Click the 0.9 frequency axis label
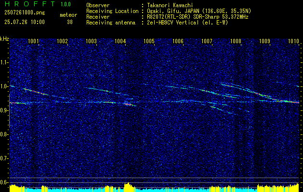The image size is (303, 192). (x=4, y=110)
